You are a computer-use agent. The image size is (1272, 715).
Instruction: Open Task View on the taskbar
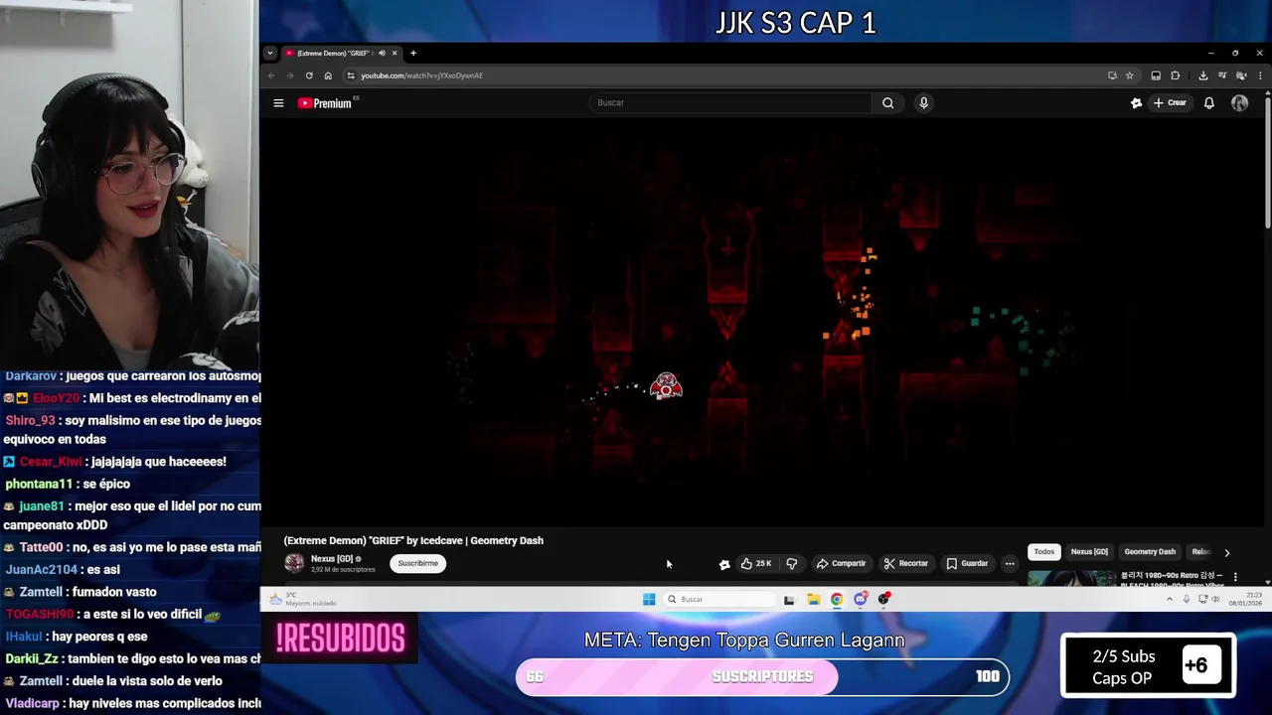click(789, 599)
